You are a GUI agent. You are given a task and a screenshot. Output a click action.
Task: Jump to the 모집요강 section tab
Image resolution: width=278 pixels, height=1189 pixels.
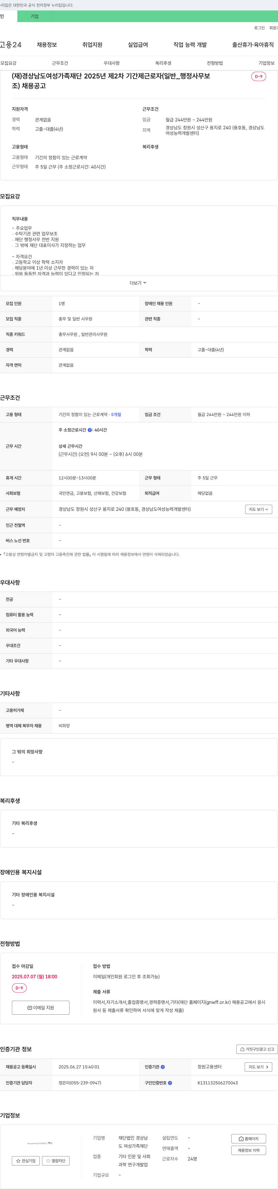tap(8, 63)
